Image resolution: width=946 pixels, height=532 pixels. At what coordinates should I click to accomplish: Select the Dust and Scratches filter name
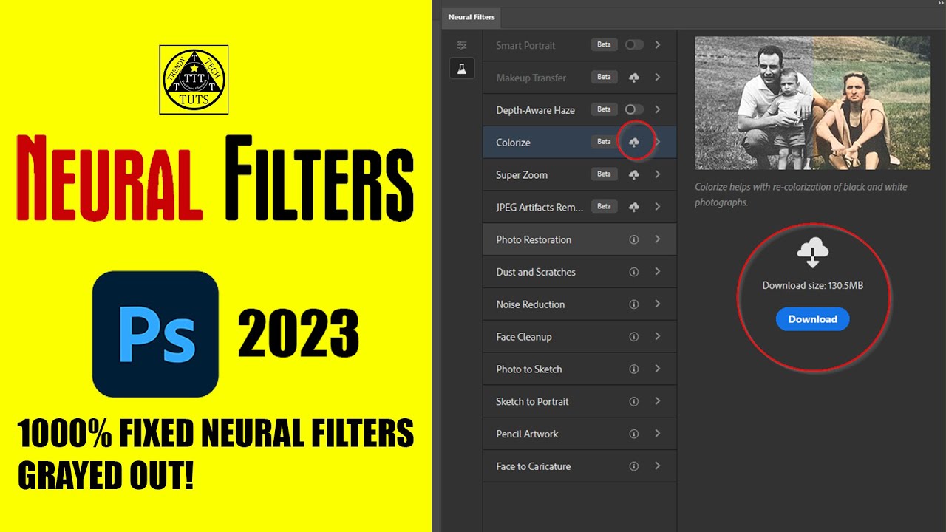pyautogui.click(x=536, y=272)
